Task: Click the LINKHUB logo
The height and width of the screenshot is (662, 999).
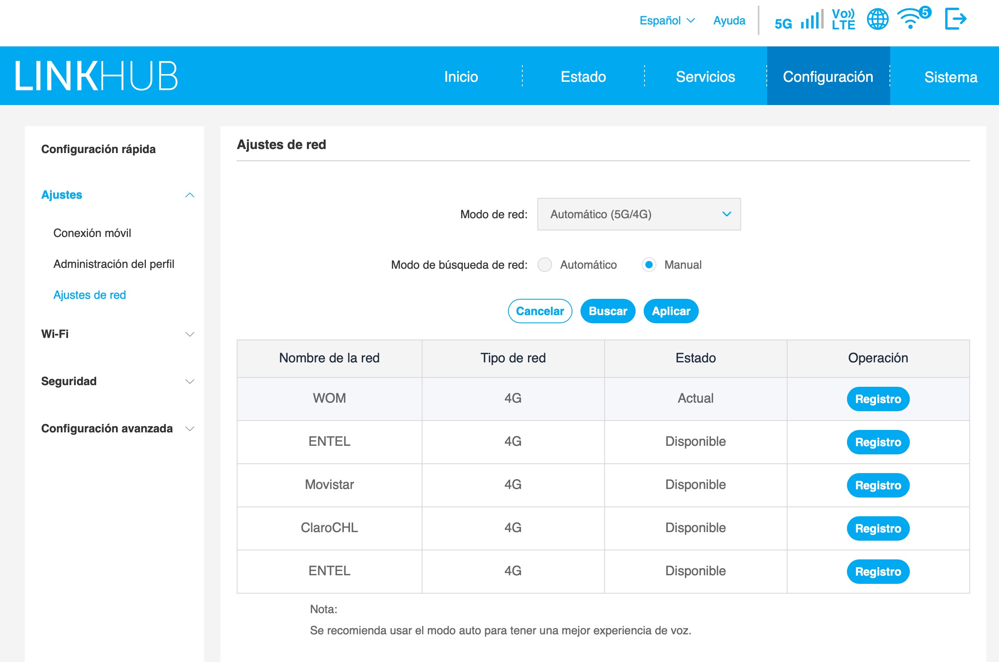Action: click(96, 76)
